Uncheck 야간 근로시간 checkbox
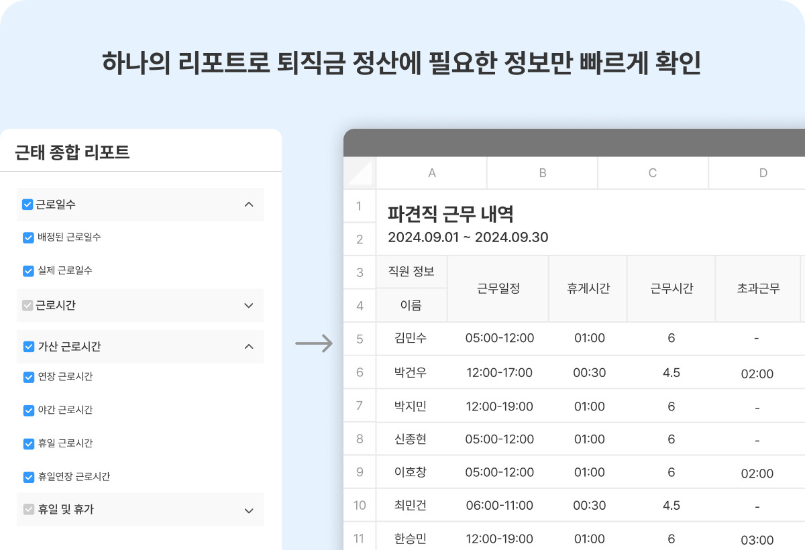The image size is (805, 550). pos(28,410)
